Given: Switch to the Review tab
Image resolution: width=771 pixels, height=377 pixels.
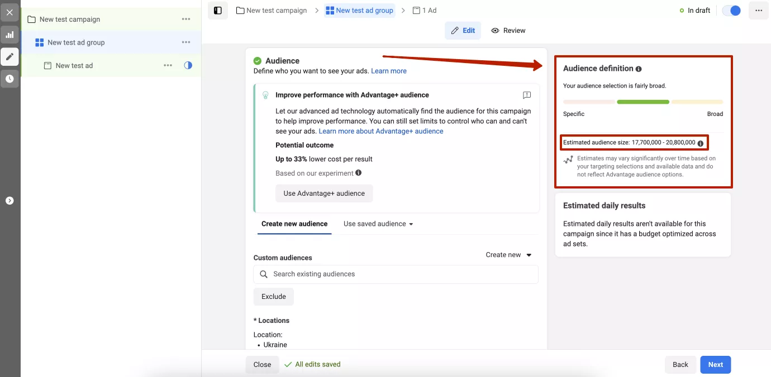Looking at the screenshot, I should 508,31.
